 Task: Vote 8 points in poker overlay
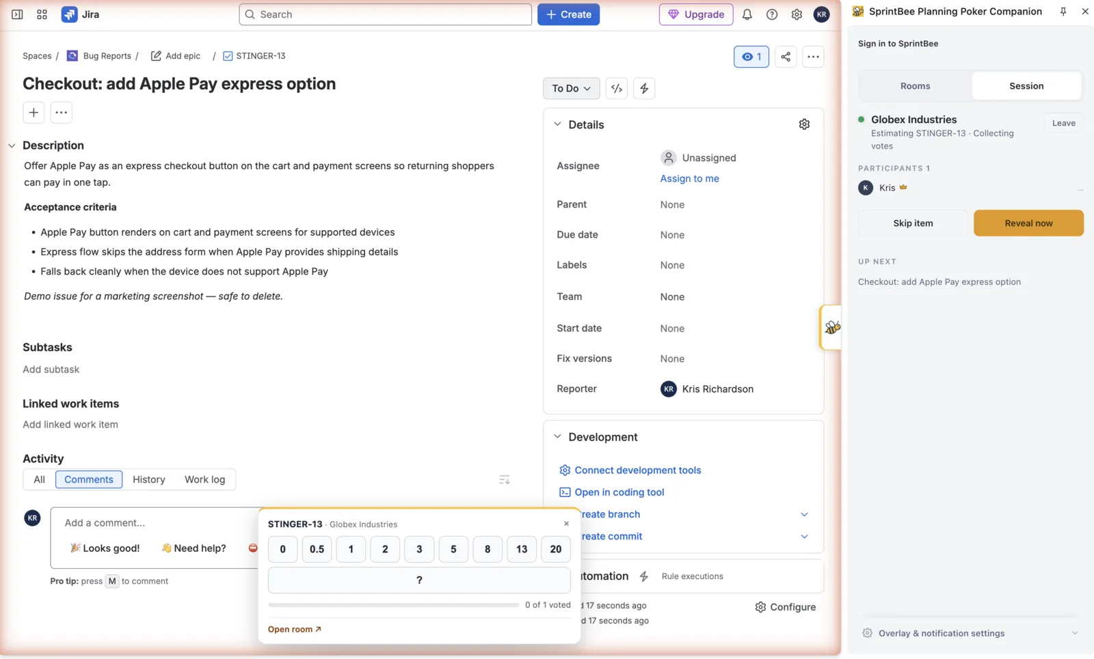[x=488, y=549]
